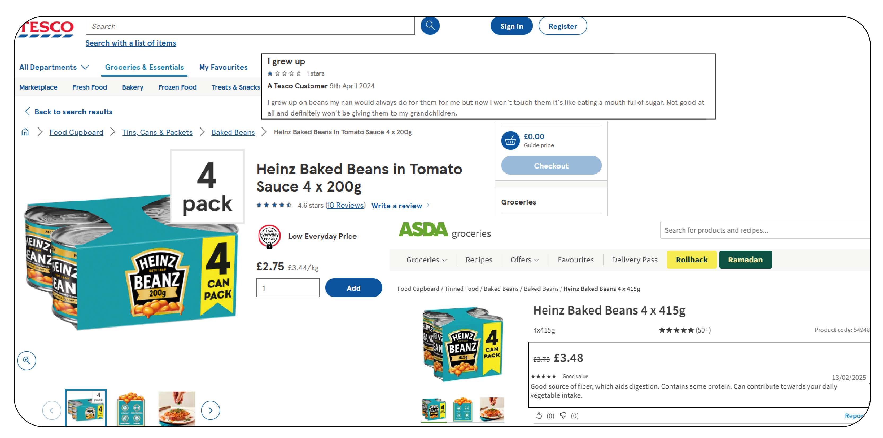The image size is (883, 438).
Task: Expand All Departments dropdown menu
Action: click(x=54, y=68)
